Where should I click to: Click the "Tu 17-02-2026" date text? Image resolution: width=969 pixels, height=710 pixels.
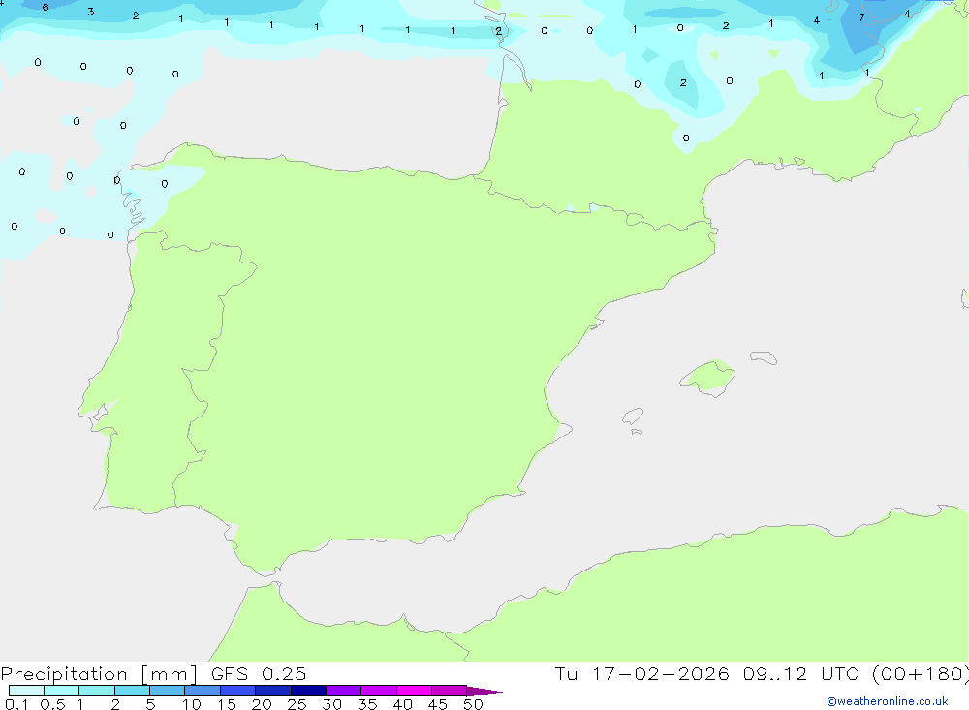pyautogui.click(x=641, y=673)
